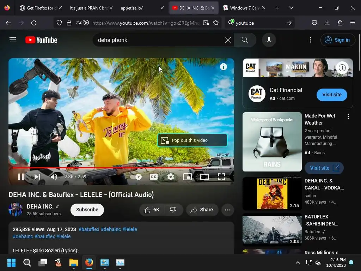Dislike the video
The image size is (361, 271).
[173, 210]
